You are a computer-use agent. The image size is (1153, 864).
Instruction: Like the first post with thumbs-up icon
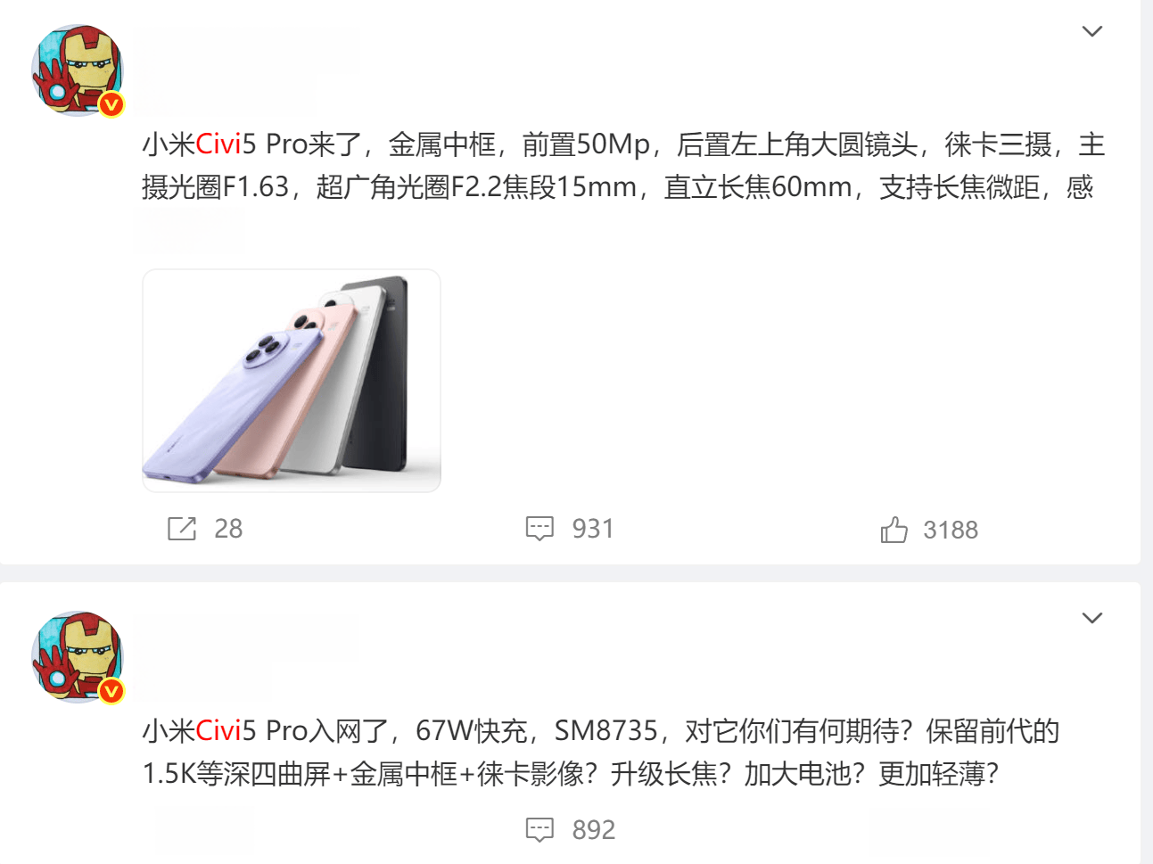click(x=894, y=530)
